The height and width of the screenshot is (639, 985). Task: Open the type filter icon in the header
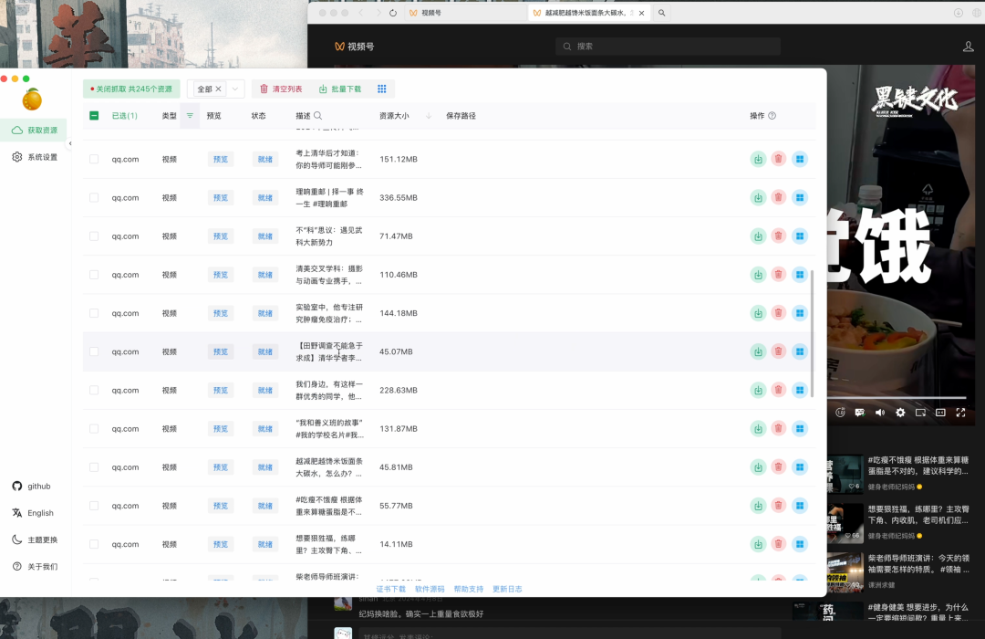pyautogui.click(x=190, y=116)
